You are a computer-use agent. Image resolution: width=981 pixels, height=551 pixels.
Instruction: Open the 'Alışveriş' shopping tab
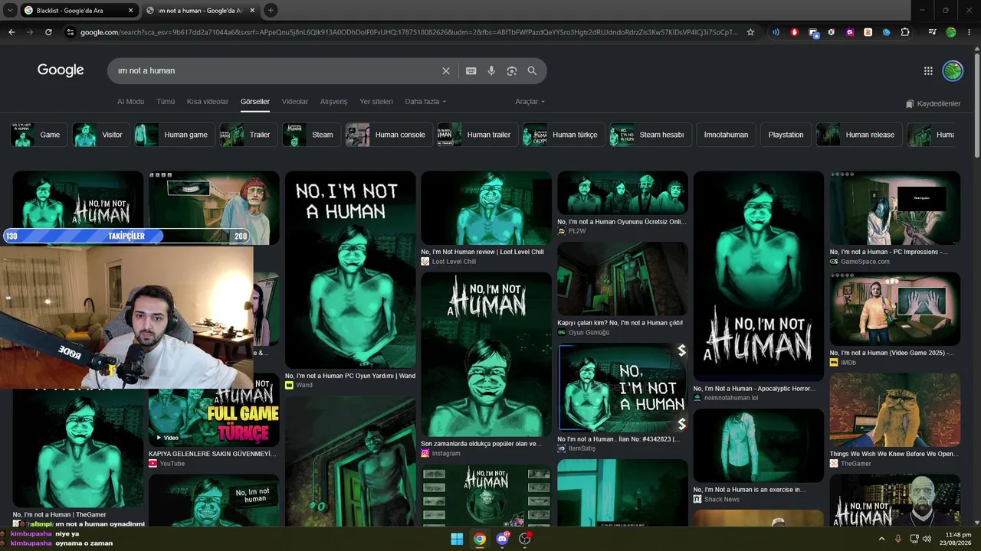click(x=333, y=102)
